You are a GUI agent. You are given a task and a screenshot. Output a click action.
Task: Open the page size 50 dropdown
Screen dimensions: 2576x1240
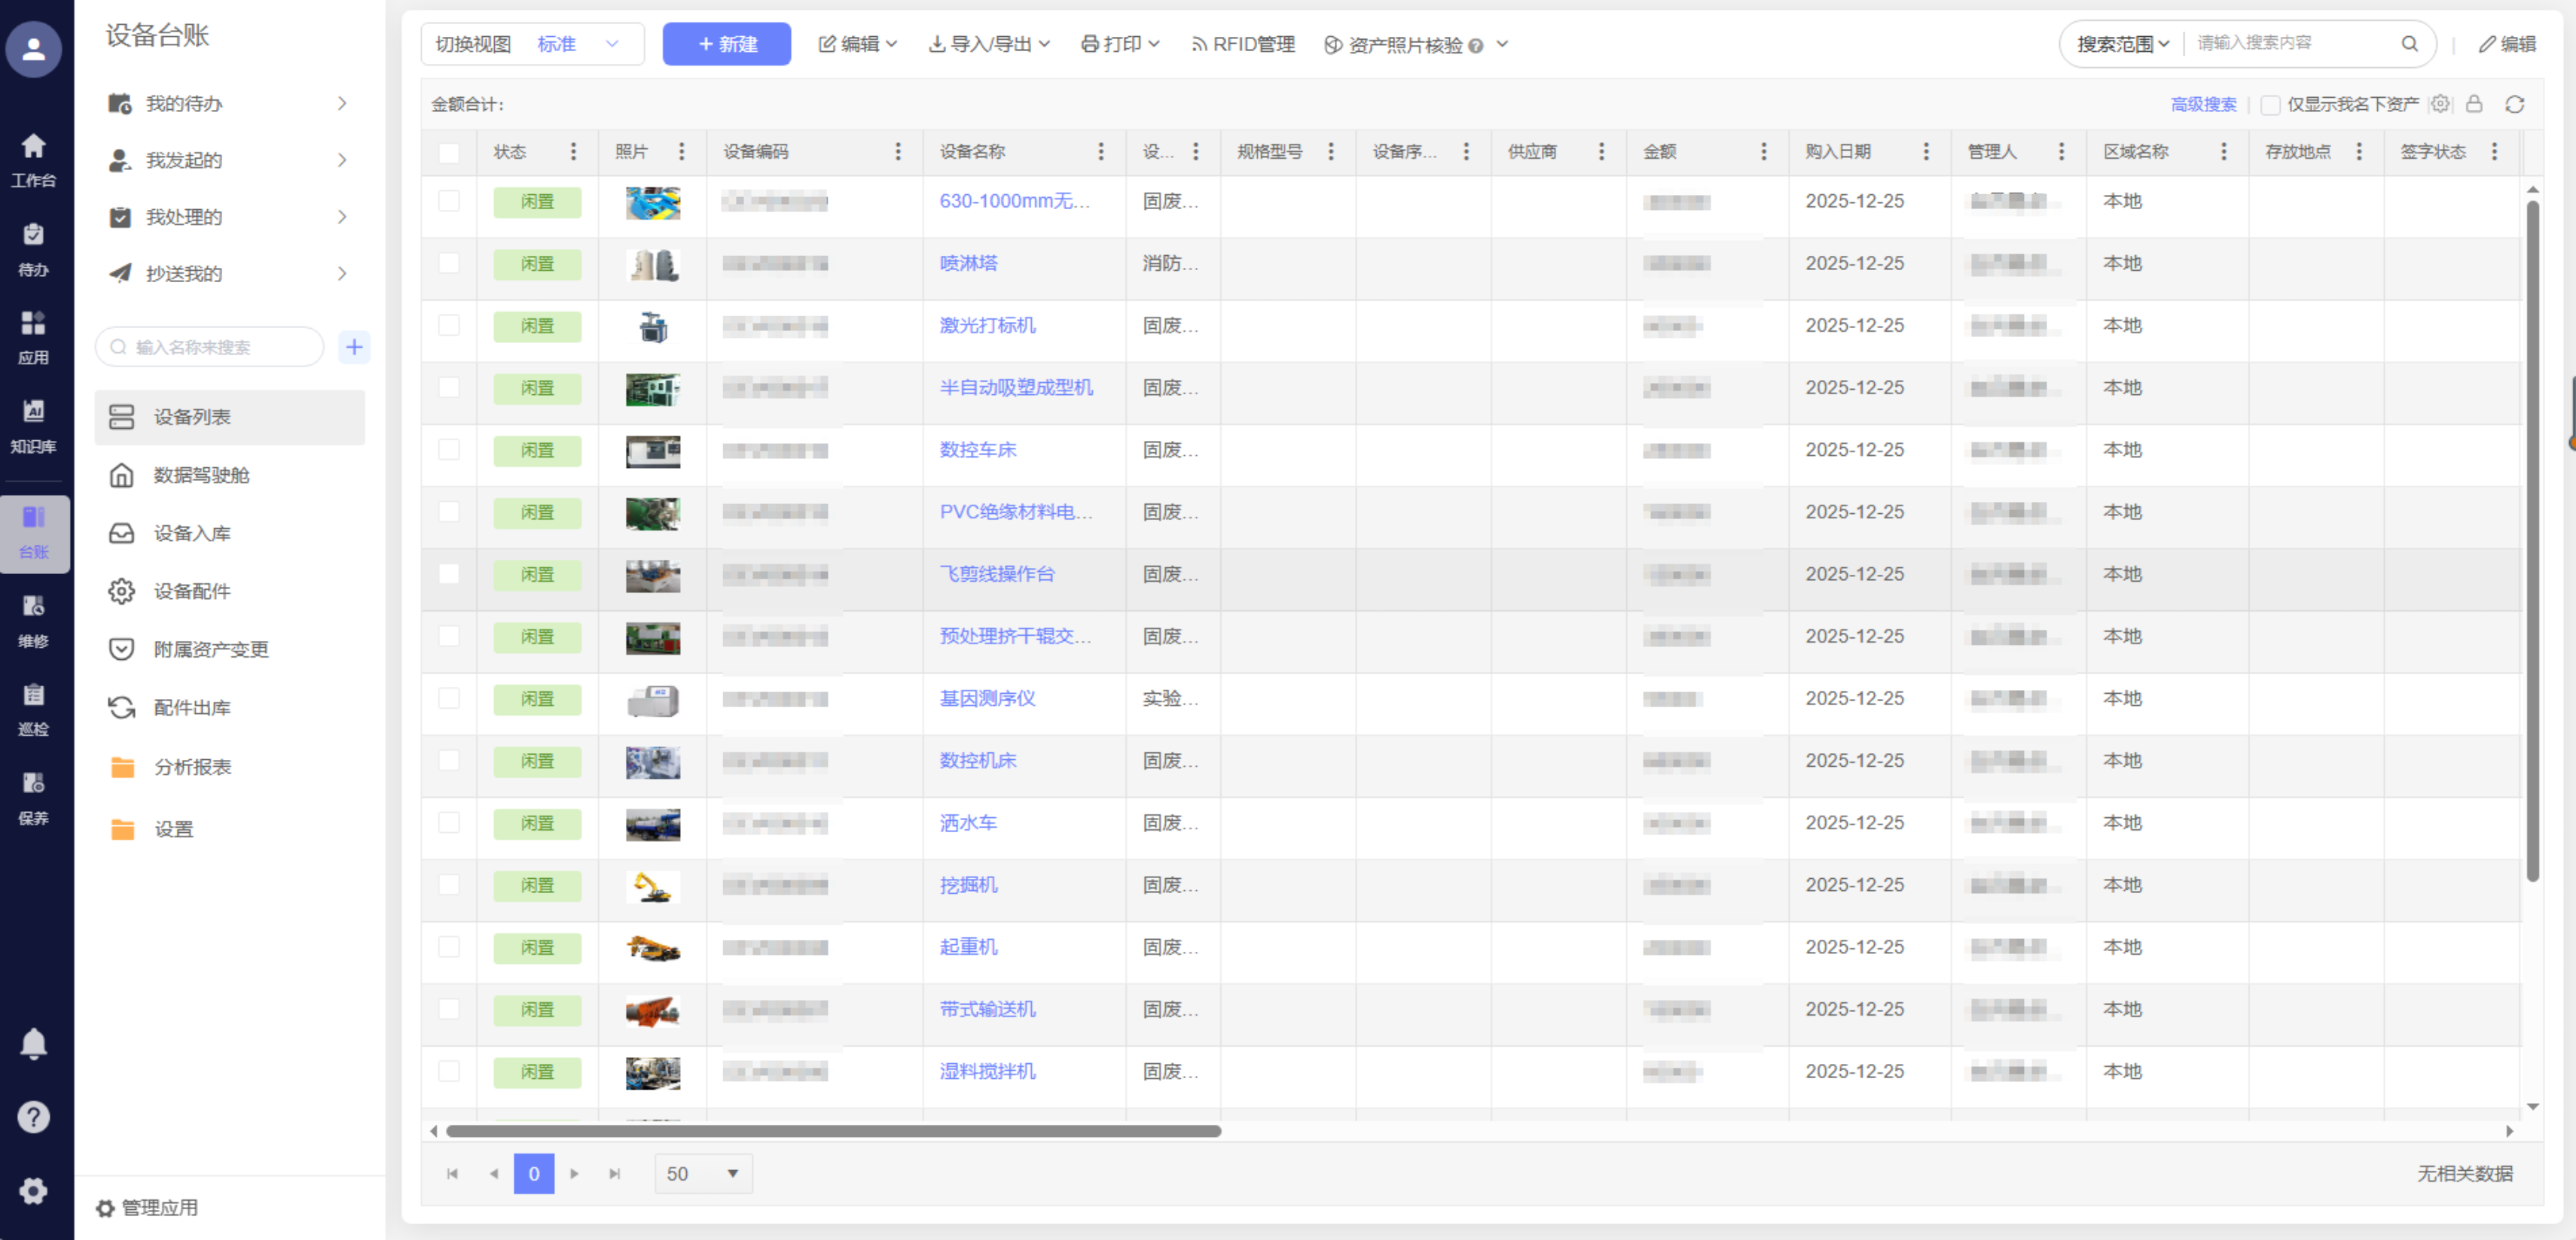[x=703, y=1173]
